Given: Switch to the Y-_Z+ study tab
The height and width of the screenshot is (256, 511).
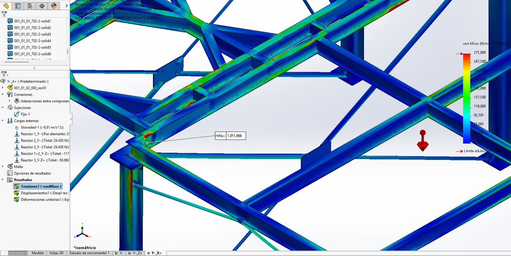Looking at the screenshot, I should click(x=136, y=253).
